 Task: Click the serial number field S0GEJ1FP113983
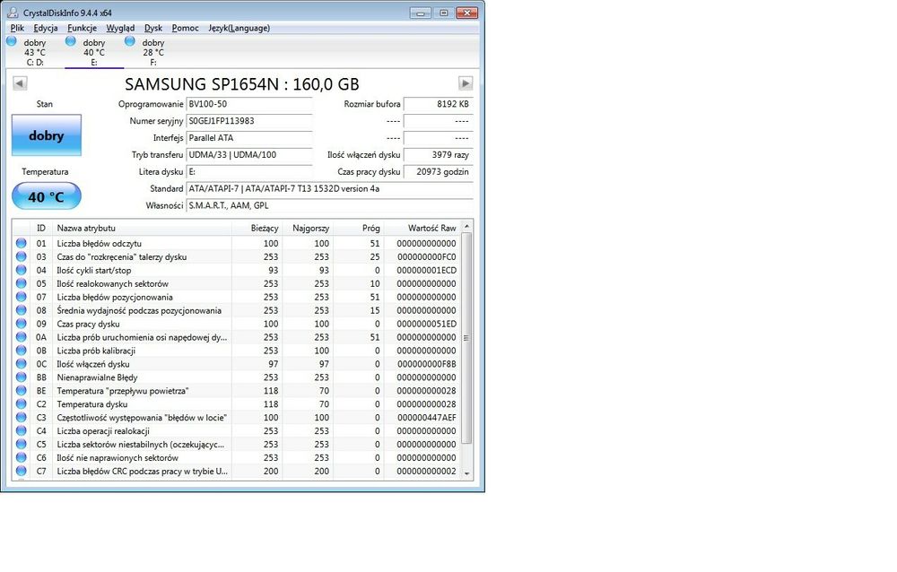click(249, 121)
